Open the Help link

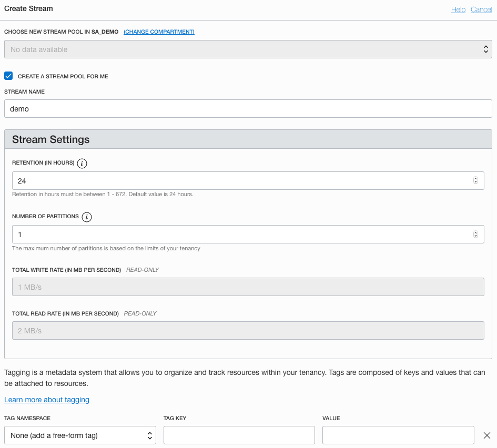pos(458,9)
